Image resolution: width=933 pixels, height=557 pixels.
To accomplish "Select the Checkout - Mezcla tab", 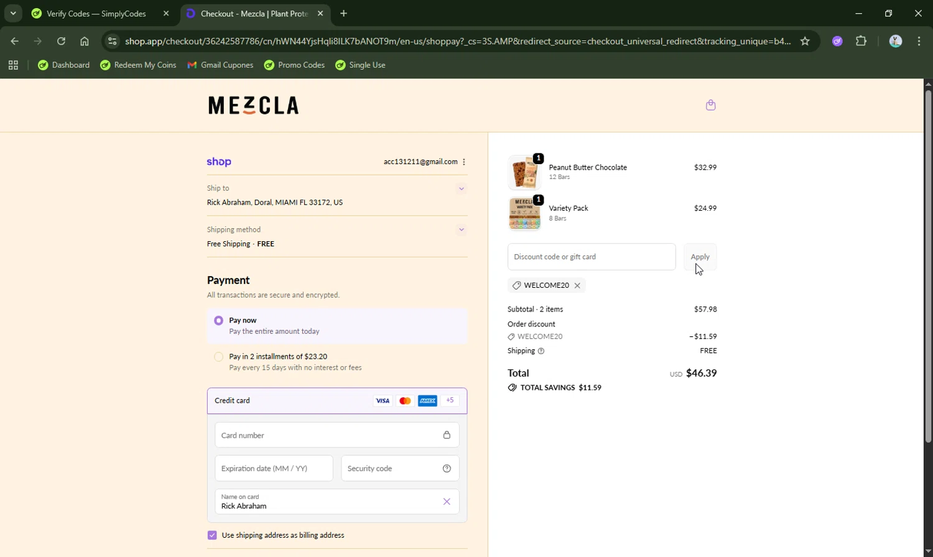I will (254, 14).
